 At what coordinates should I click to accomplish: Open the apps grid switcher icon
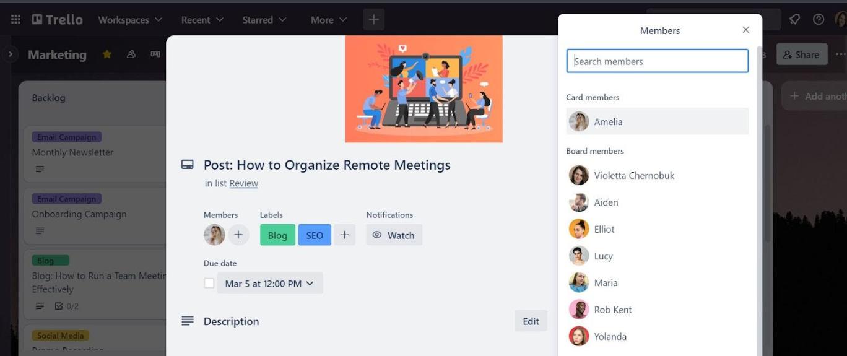click(x=15, y=20)
